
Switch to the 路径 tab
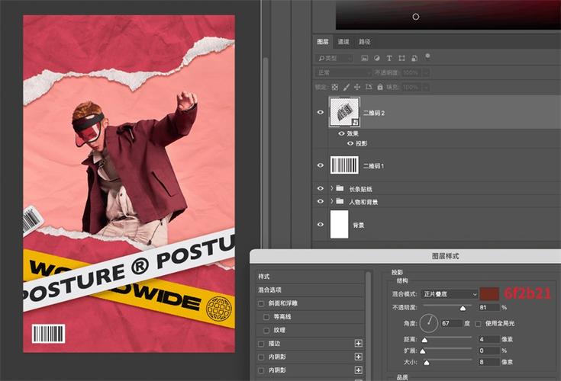[365, 42]
